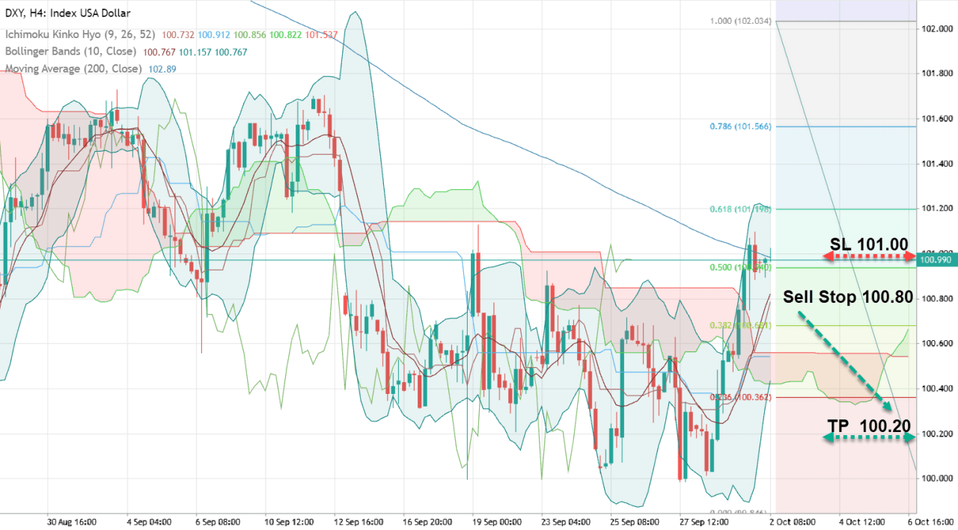This screenshot has width=958, height=530.
Task: Click the 102.000 price axis label
Action: (x=937, y=29)
